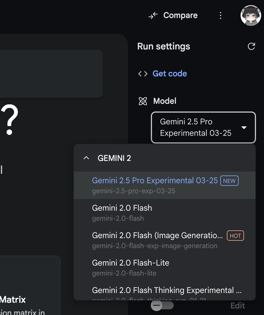
Task: Click the Run settings heading
Action: tap(164, 46)
